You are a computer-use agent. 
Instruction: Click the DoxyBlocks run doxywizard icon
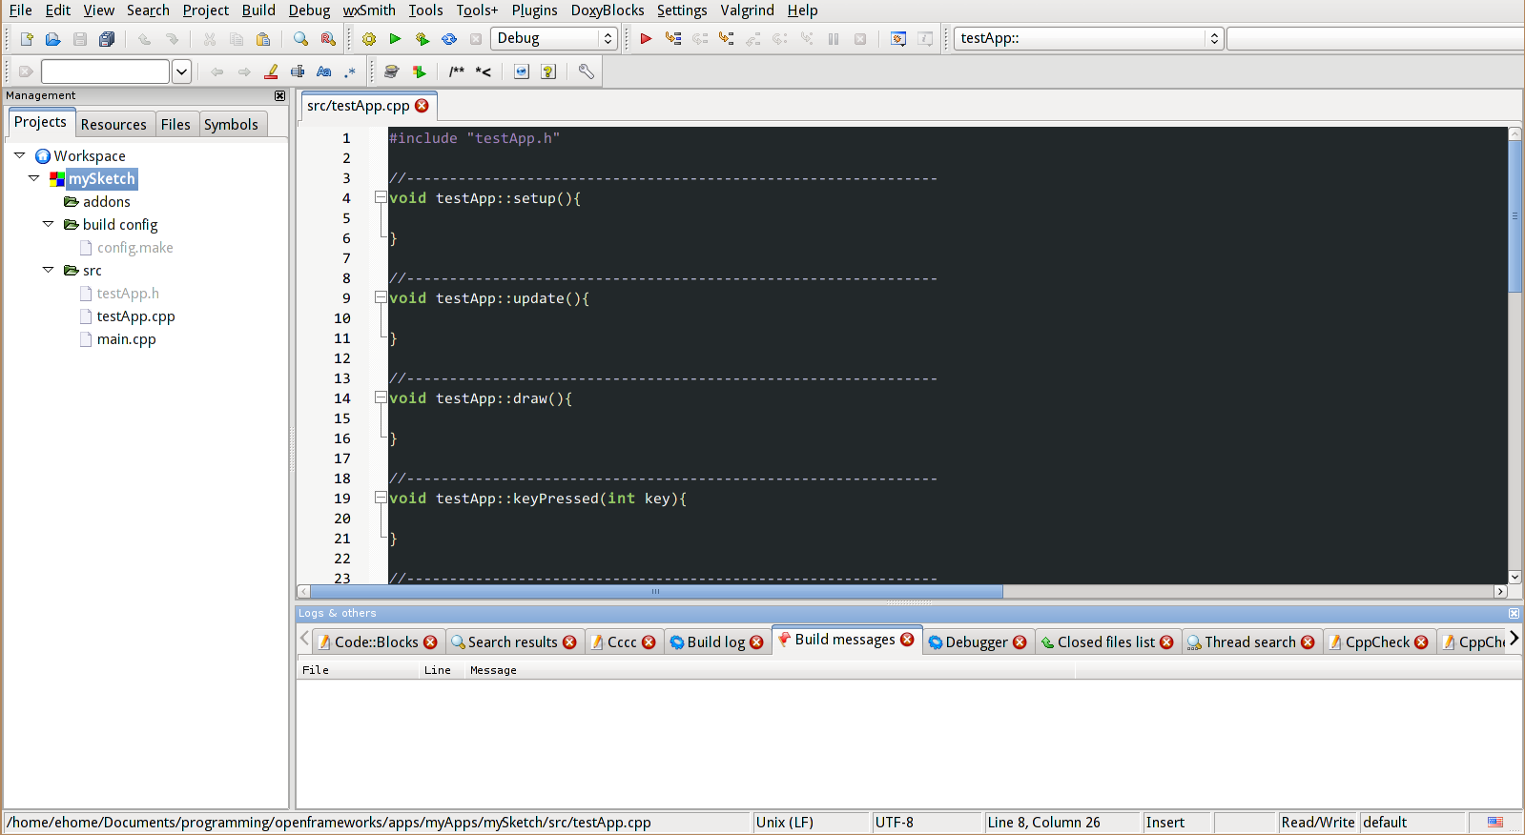pos(391,71)
